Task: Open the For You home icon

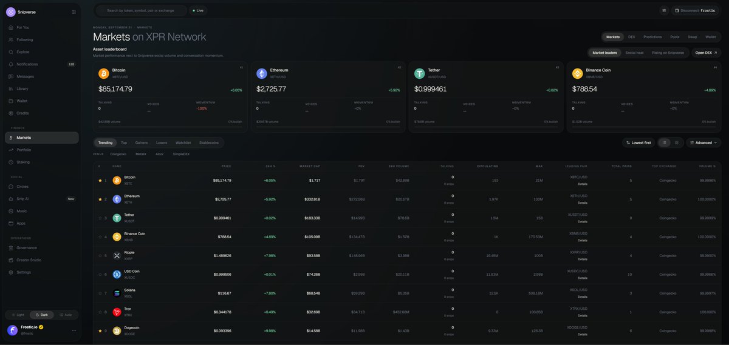Action: (11, 27)
